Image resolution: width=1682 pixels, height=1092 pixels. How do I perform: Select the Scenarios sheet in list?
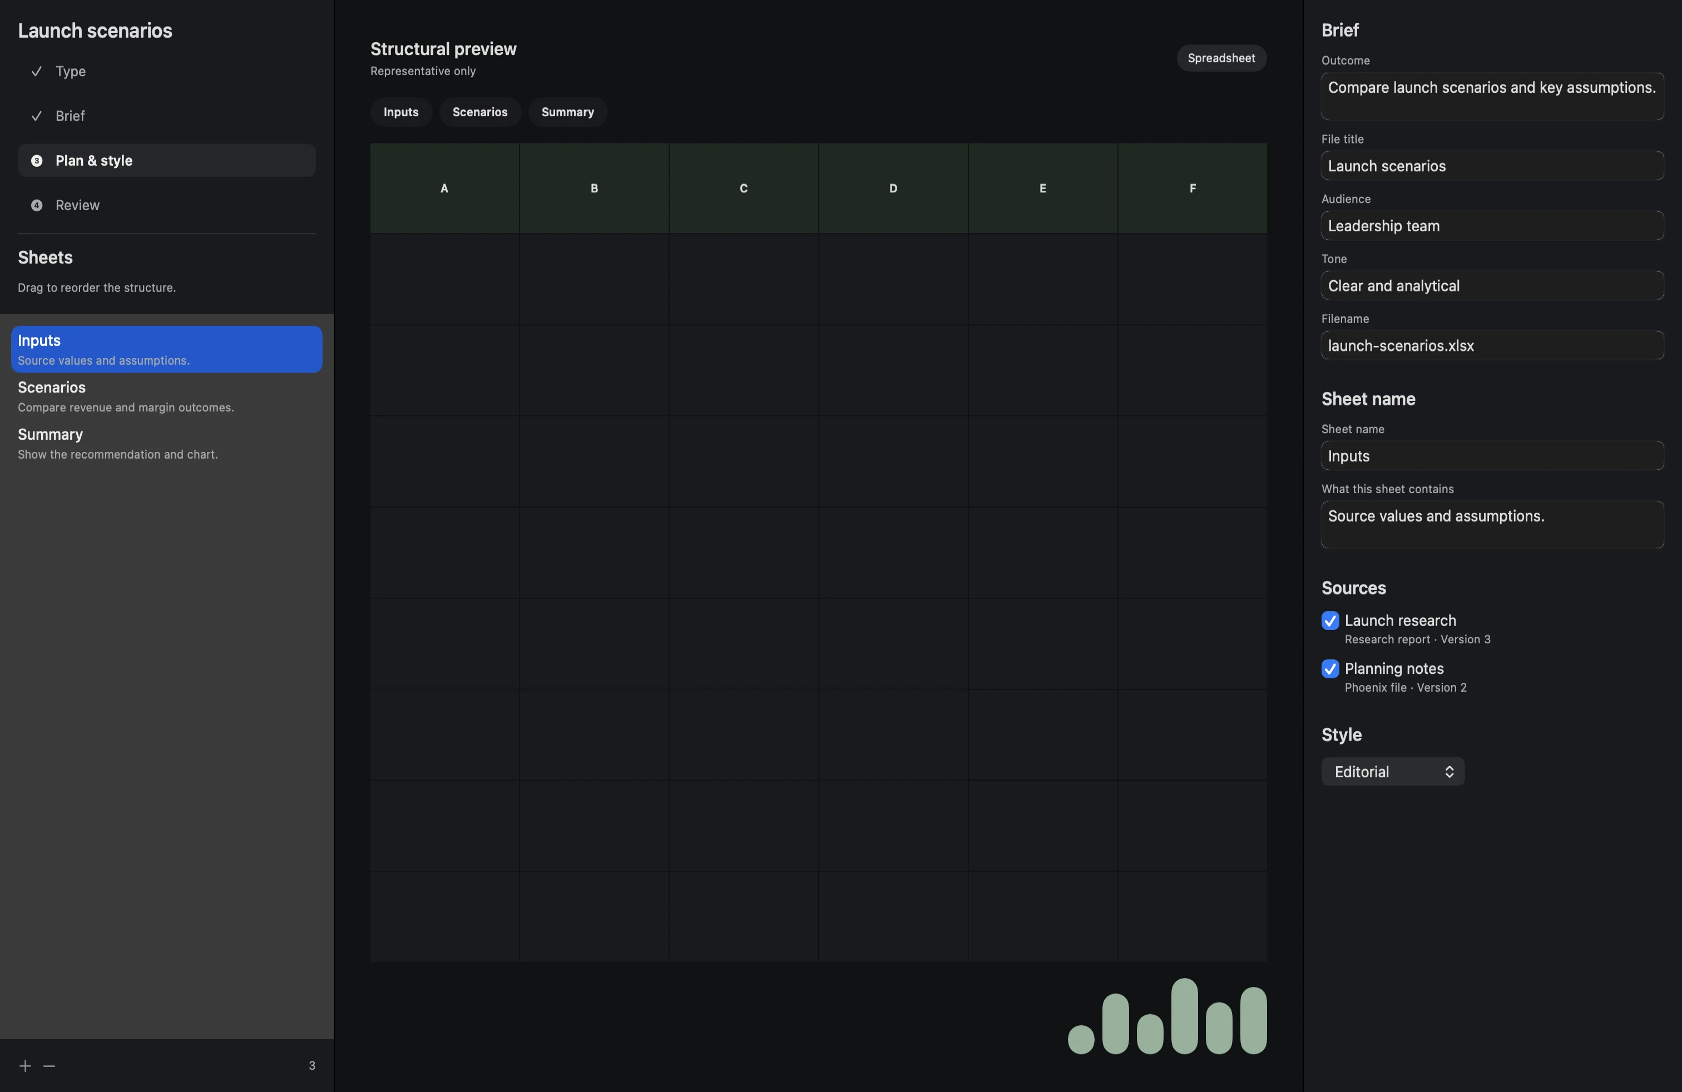click(167, 396)
